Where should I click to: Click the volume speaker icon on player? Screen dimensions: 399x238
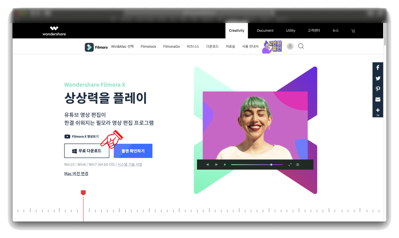click(x=297, y=165)
